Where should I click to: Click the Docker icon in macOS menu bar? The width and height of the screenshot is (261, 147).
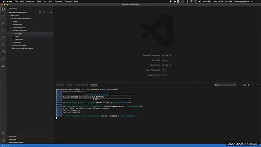pyautogui.click(x=175, y=2)
